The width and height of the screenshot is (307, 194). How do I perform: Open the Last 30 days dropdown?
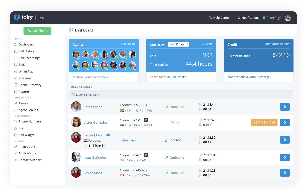(178, 44)
